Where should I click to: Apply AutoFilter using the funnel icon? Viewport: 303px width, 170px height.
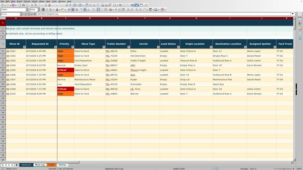(x=98, y=5)
